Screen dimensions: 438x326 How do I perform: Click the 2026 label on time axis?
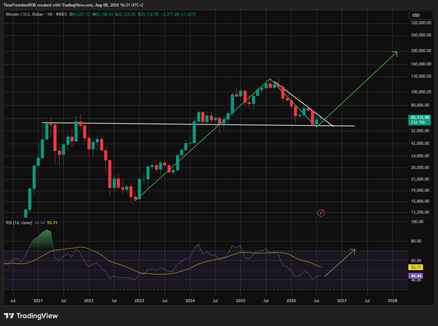click(x=291, y=301)
